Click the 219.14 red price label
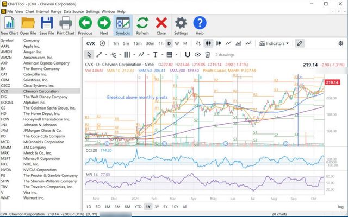 [332, 82]
